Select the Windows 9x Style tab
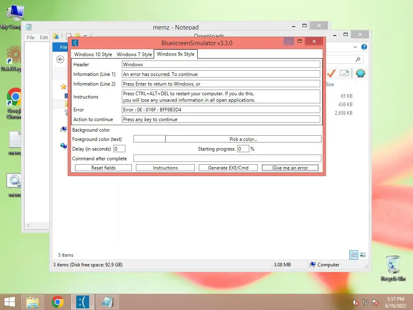This screenshot has height=310, width=413. pyautogui.click(x=175, y=54)
